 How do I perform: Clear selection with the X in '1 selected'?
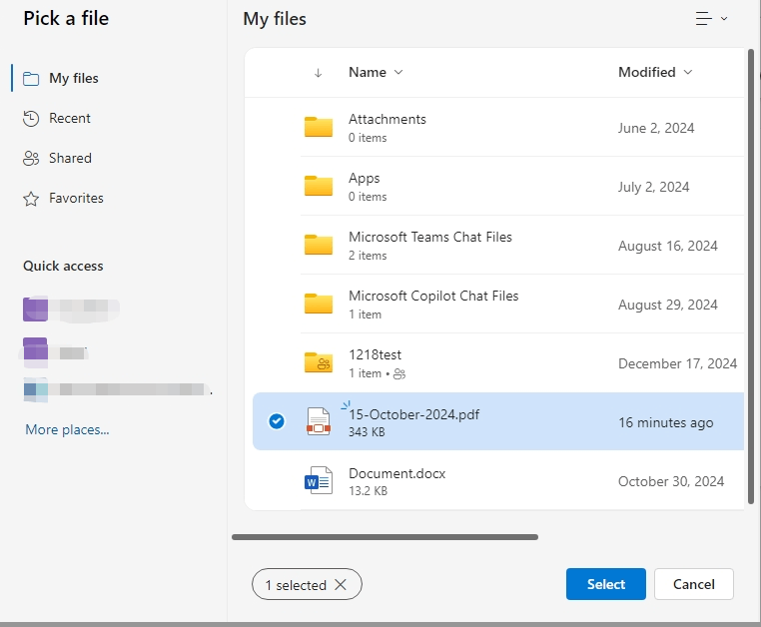click(341, 585)
